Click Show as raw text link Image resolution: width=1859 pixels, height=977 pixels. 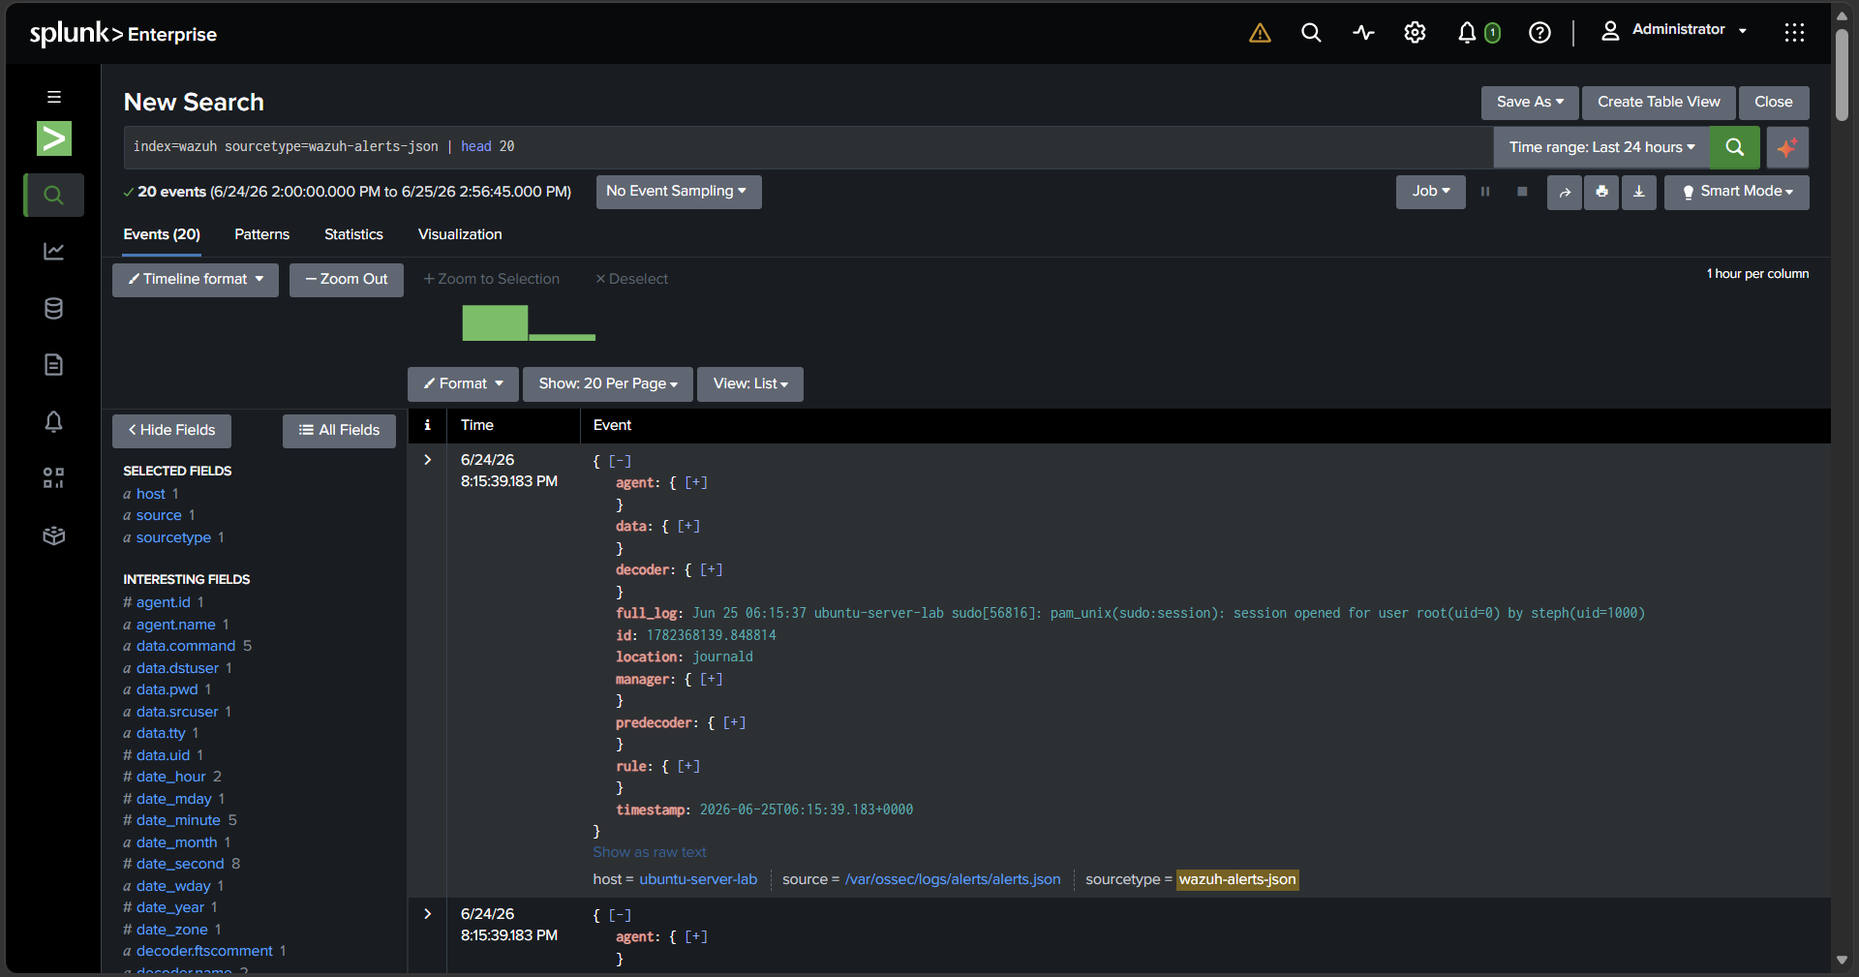[x=650, y=852]
